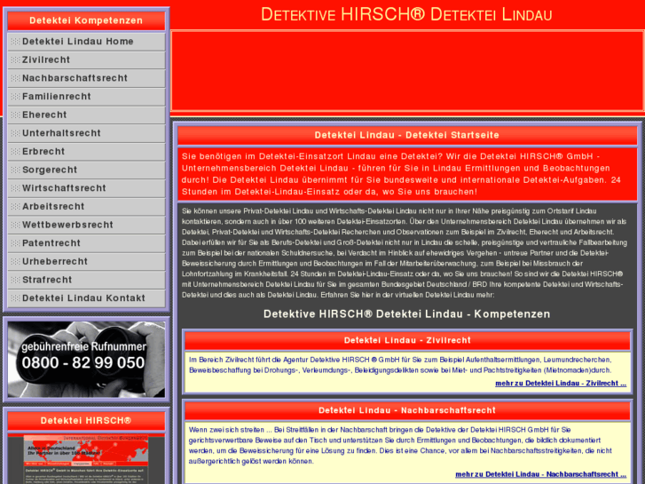Click the 'Detektei Lindau - Detektei Startseite' heading

(x=407, y=136)
